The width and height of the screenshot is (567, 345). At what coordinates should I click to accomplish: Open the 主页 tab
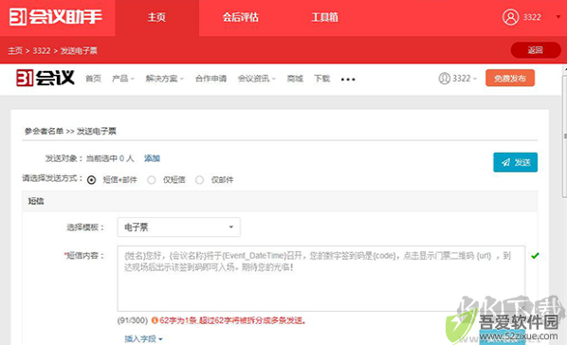point(156,17)
